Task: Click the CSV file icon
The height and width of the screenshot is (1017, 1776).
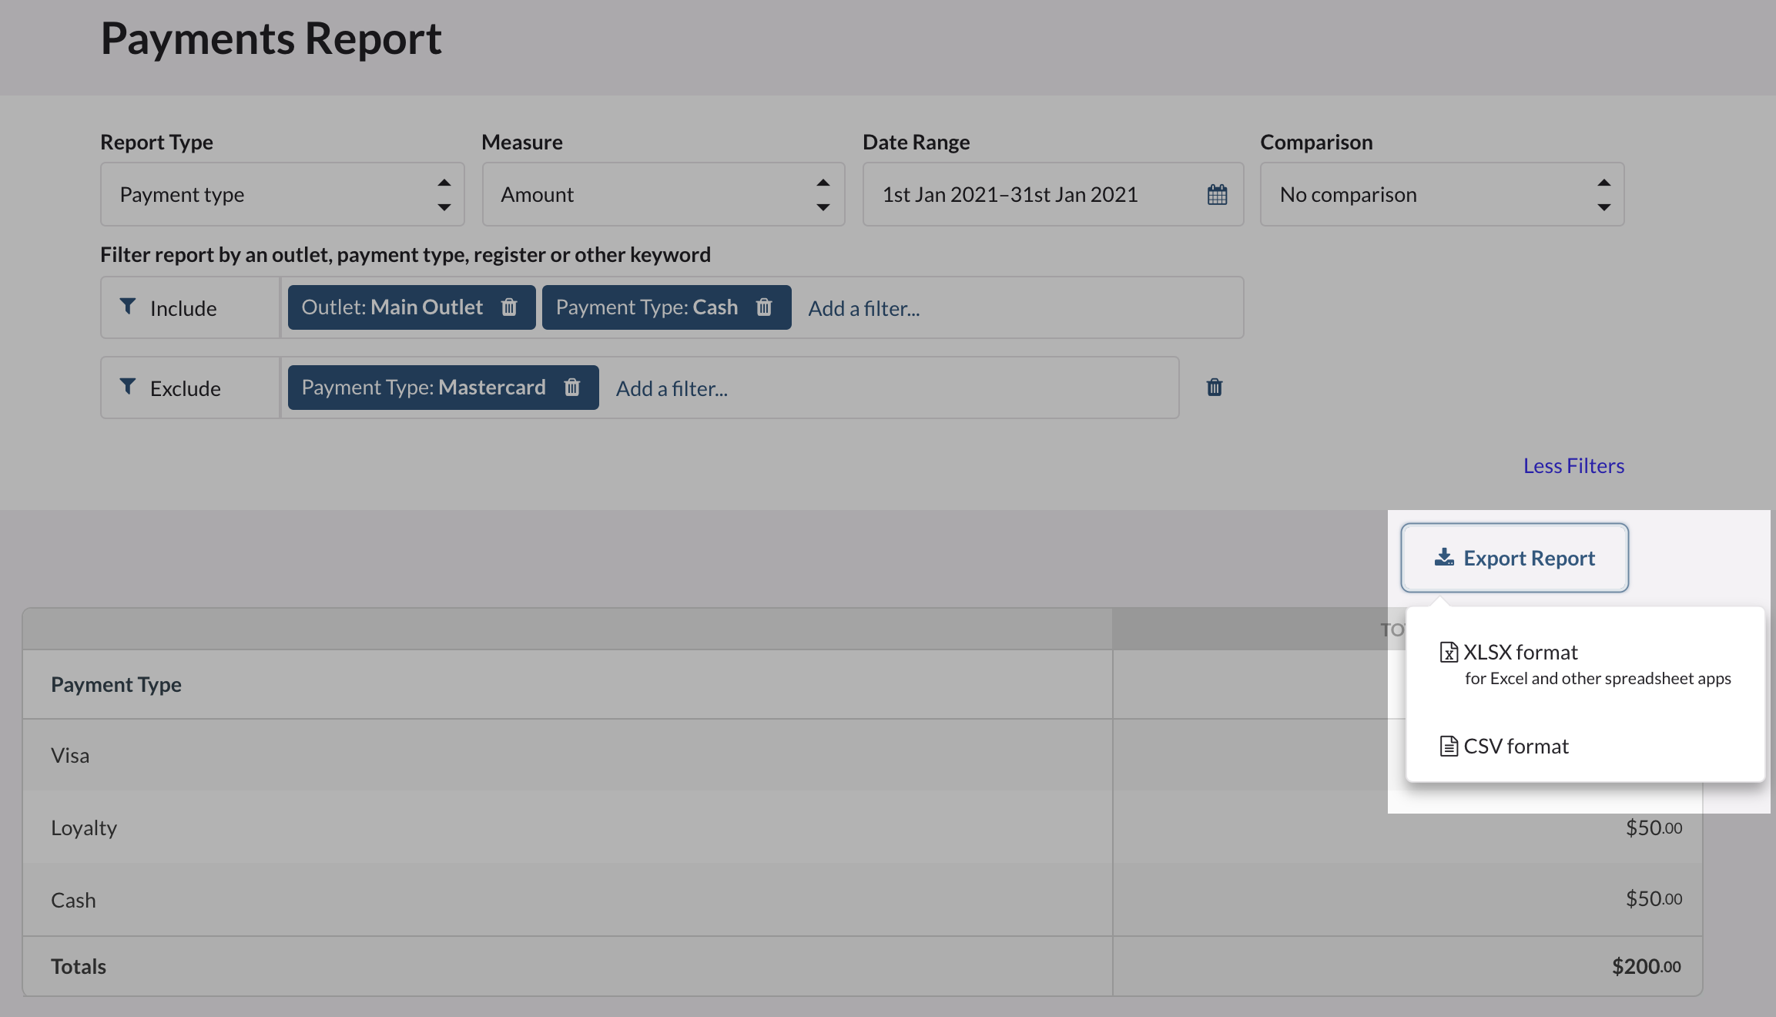Action: point(1449,747)
